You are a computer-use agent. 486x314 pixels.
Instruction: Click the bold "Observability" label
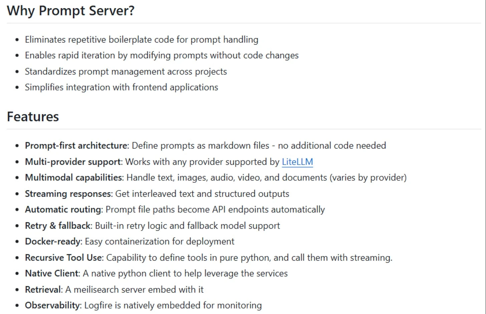click(53, 306)
